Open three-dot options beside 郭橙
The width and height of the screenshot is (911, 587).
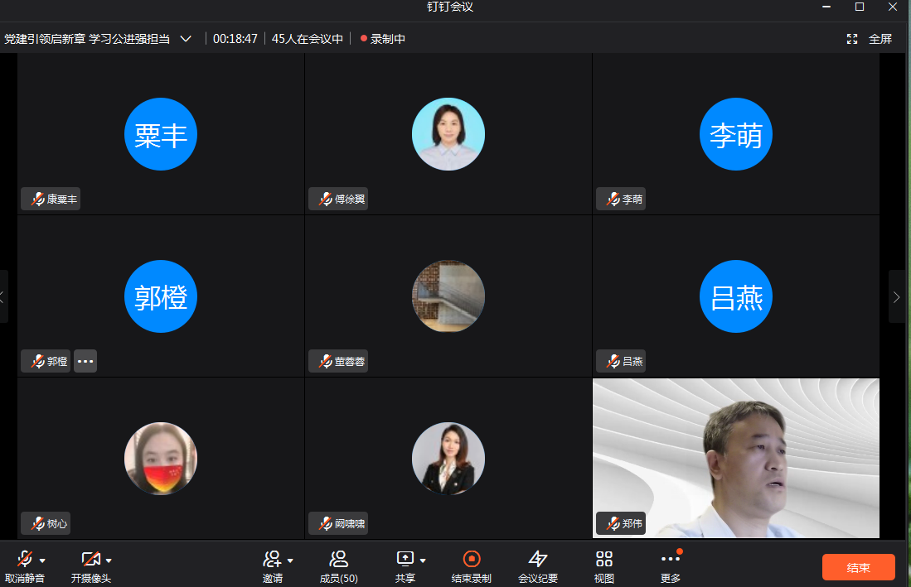coord(85,361)
